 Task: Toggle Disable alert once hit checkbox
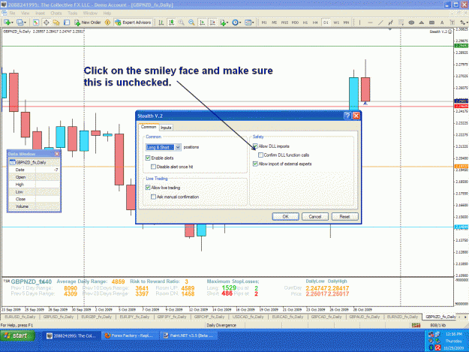pos(153,167)
